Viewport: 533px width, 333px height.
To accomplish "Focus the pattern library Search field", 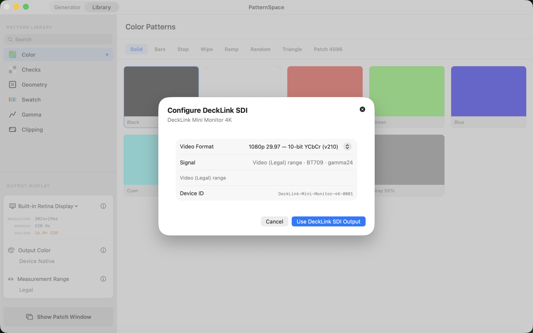I will pos(58,39).
